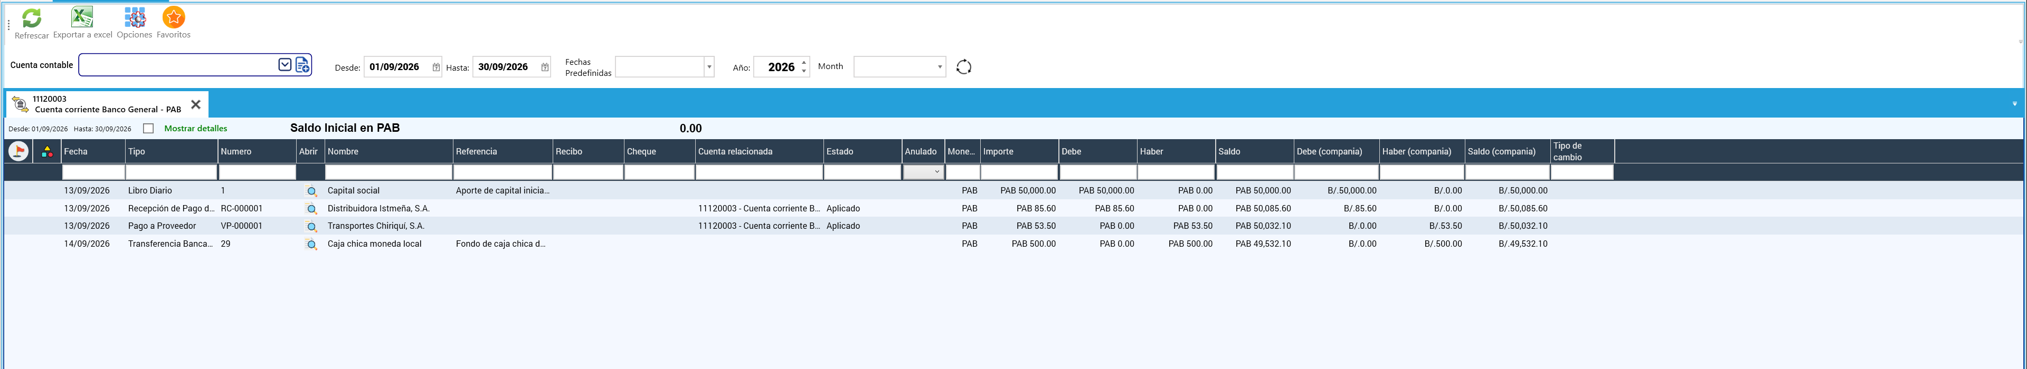The image size is (2027, 369).
Task: Open the Transportes Chiriquí entry via its magnifier icon
Action: coord(311,226)
